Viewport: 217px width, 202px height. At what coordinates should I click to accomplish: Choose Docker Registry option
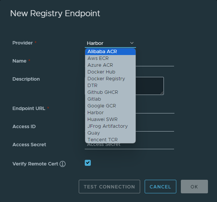(x=110, y=79)
